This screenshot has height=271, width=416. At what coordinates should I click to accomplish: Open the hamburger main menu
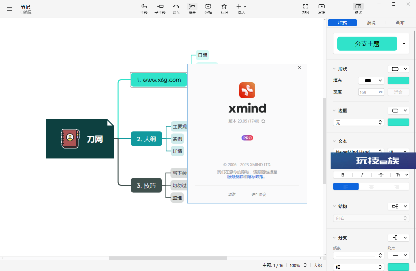coord(10,9)
